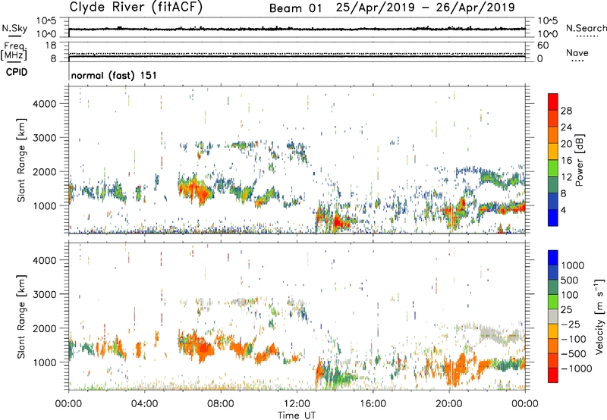Click the 'N.Sky' legend label
This screenshot has height=420, width=607.
[14, 28]
